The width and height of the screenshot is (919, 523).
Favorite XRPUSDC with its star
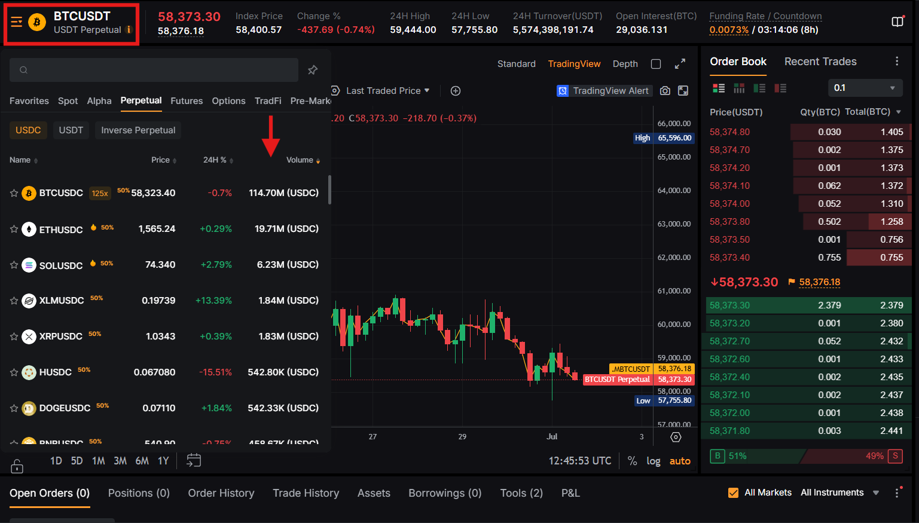point(14,337)
